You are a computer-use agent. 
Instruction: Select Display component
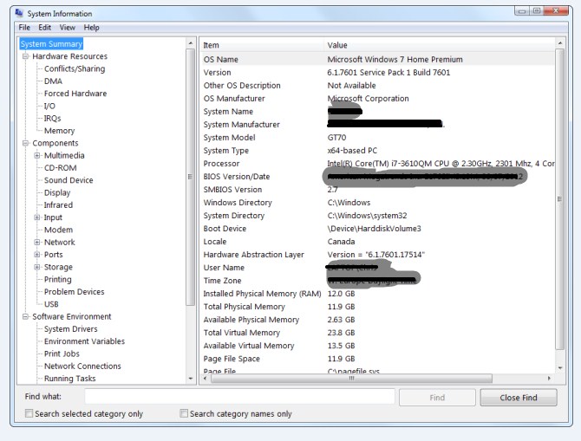[x=57, y=192]
